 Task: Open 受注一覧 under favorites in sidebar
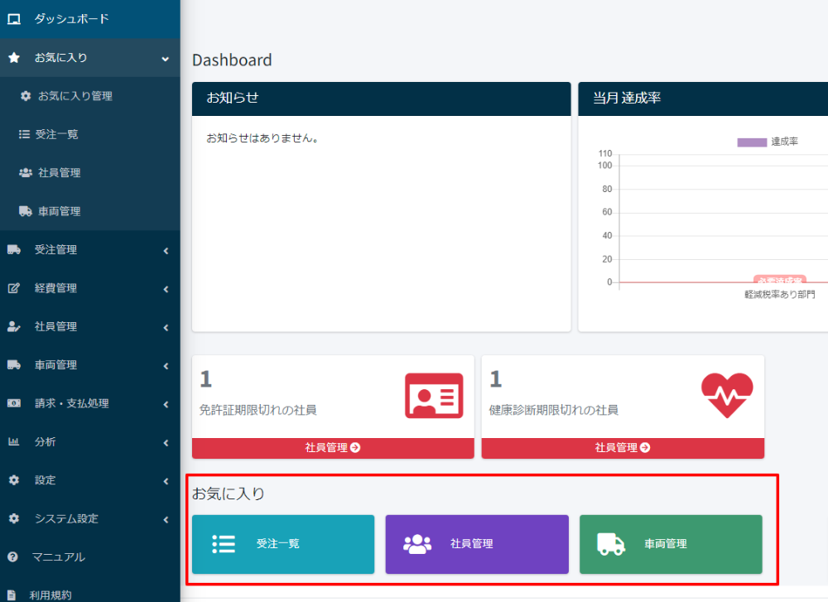pyautogui.click(x=56, y=134)
